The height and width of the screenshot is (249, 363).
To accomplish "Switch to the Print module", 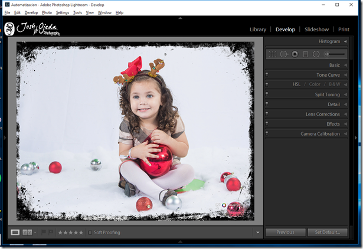I will pos(344,30).
